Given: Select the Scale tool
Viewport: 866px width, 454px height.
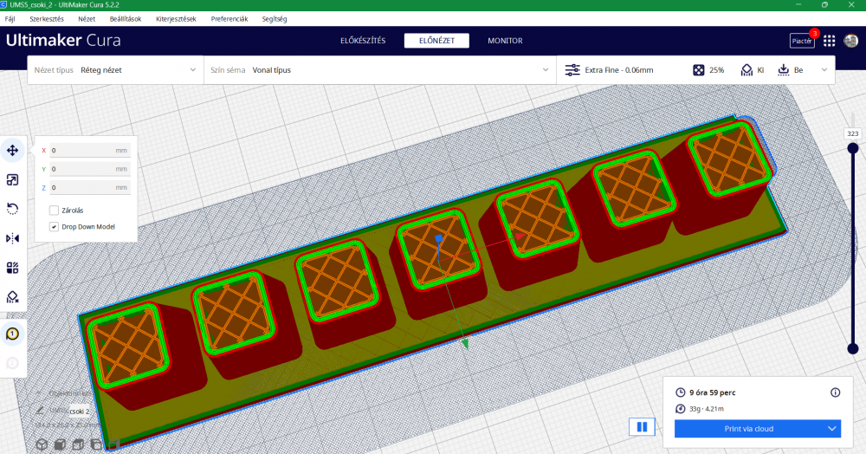Looking at the screenshot, I should point(13,179).
